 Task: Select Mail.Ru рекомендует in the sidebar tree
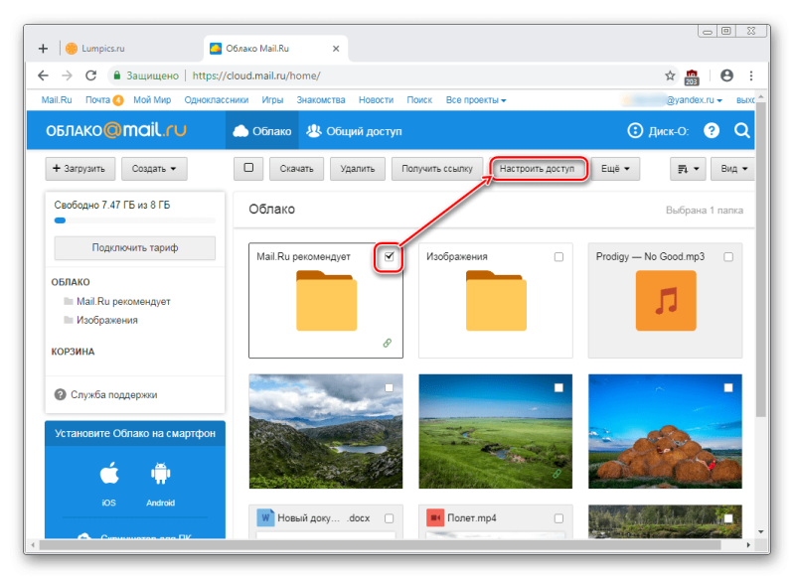[123, 301]
